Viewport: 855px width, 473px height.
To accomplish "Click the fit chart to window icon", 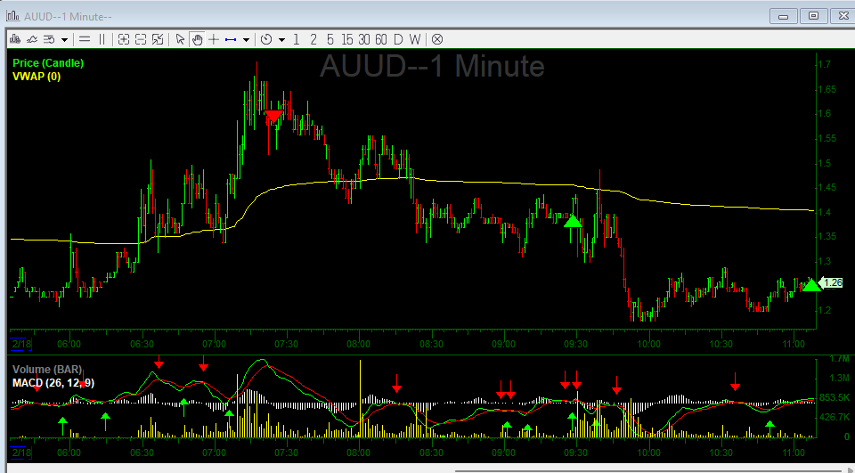I will tap(158, 39).
